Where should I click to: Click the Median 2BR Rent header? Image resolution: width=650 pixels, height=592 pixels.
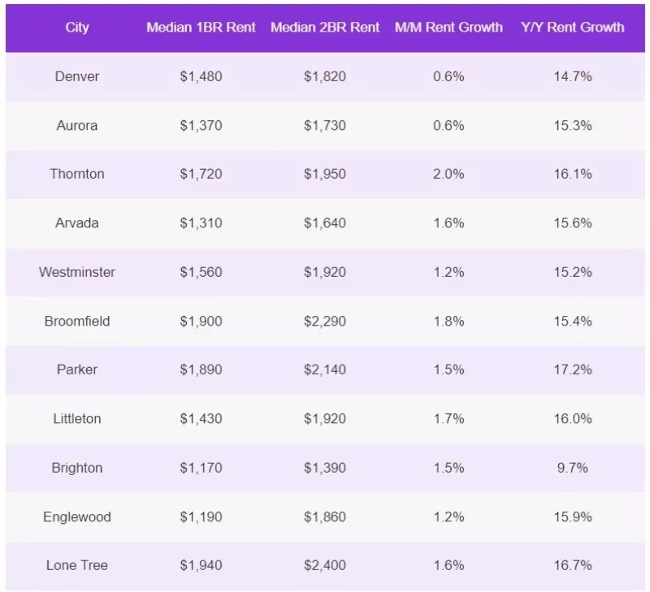coord(325,27)
